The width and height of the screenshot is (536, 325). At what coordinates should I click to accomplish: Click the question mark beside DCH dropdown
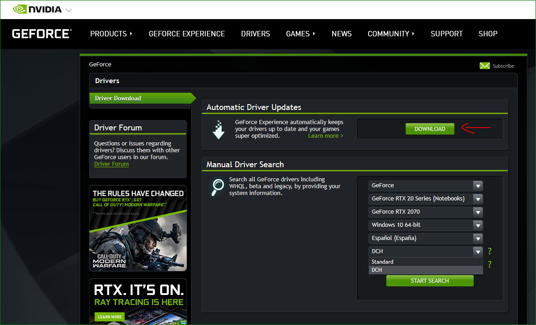(x=490, y=251)
